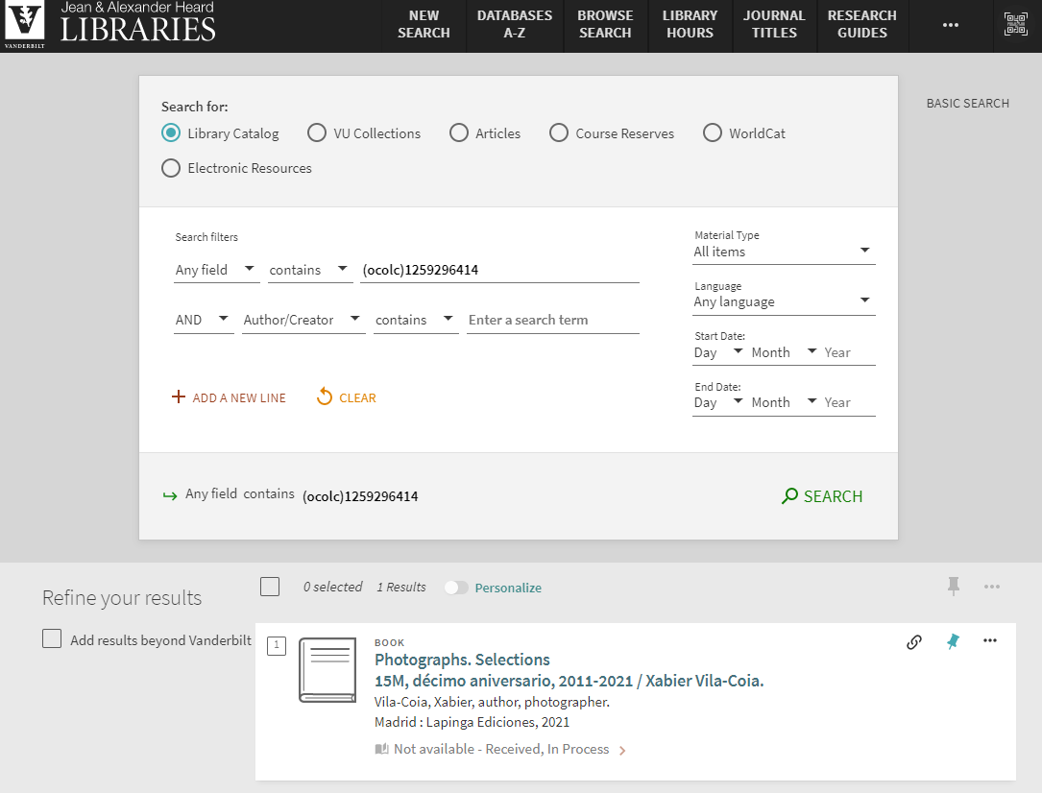Open second row contains operator dropdown
1042x793 pixels.
[x=415, y=320]
